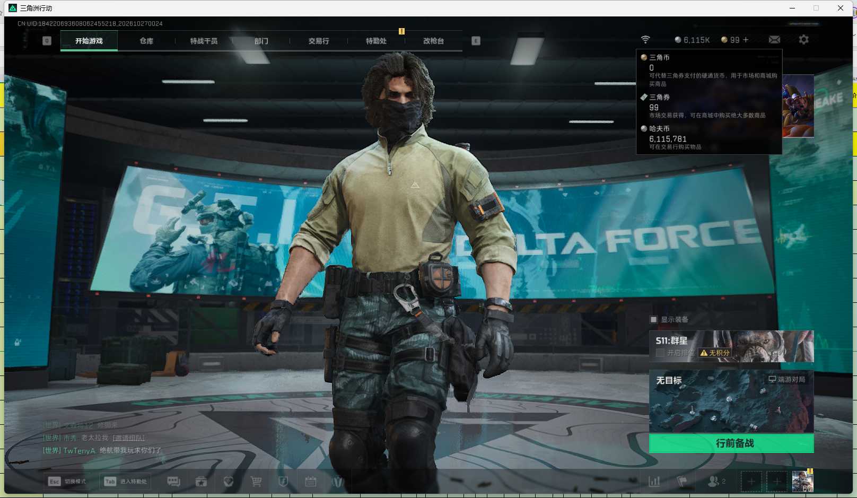The width and height of the screenshot is (857, 498).
Task: Click the 6,115K 哈夫币 currency counter
Action: tap(692, 40)
